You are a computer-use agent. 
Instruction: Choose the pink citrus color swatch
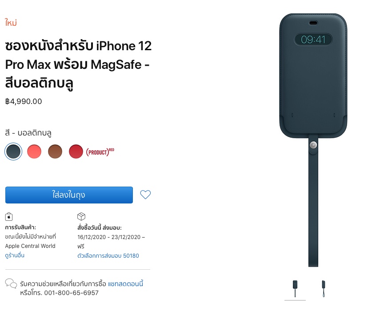(x=34, y=152)
